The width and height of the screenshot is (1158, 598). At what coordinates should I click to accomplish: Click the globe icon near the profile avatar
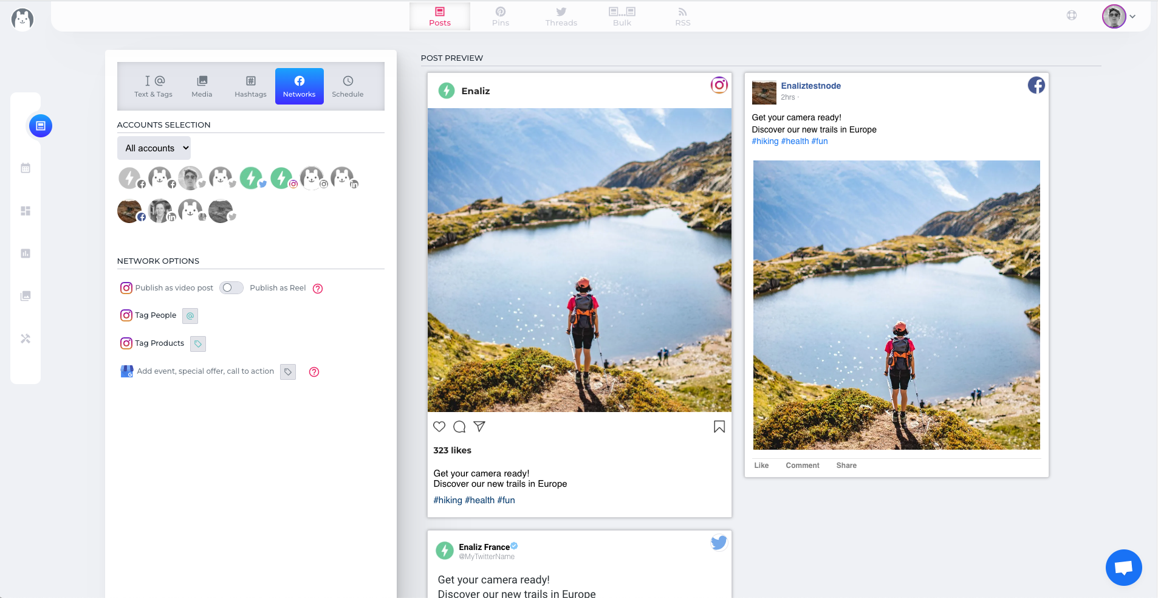pos(1072,16)
